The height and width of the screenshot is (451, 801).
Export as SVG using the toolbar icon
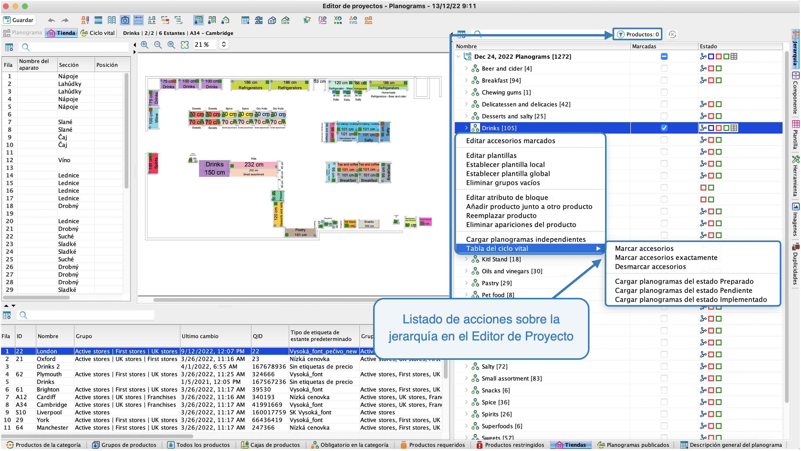coord(353,20)
